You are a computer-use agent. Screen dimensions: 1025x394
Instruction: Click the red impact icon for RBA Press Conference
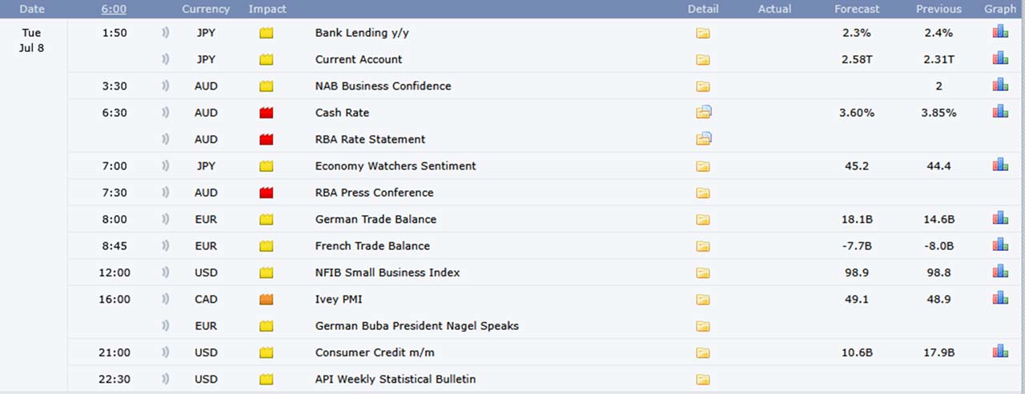pos(267,193)
